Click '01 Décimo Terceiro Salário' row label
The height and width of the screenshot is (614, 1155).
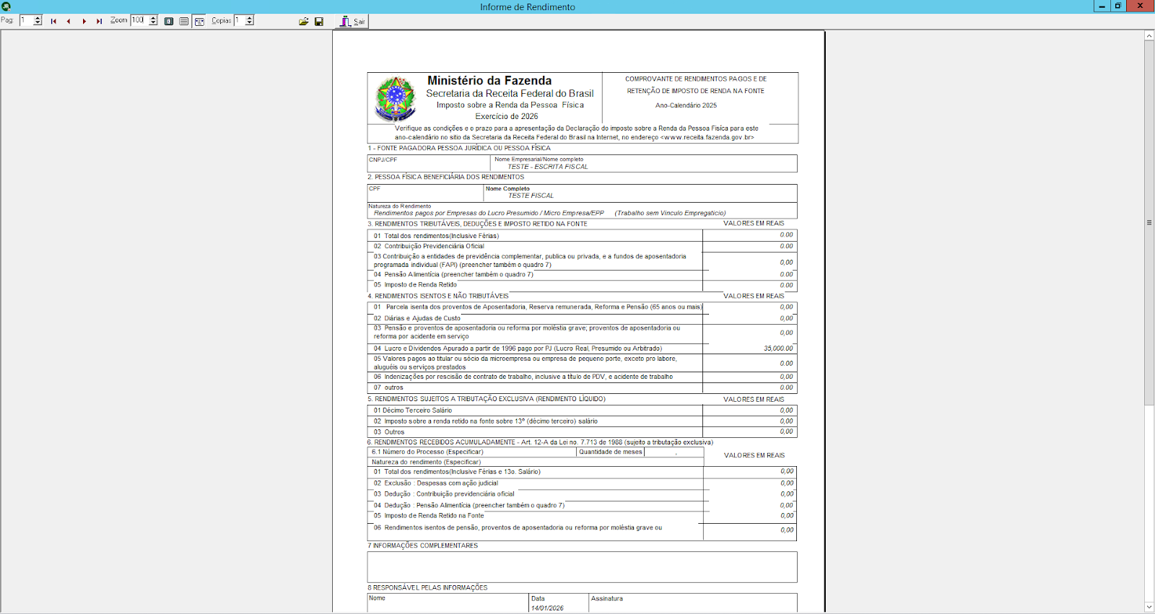pyautogui.click(x=413, y=411)
